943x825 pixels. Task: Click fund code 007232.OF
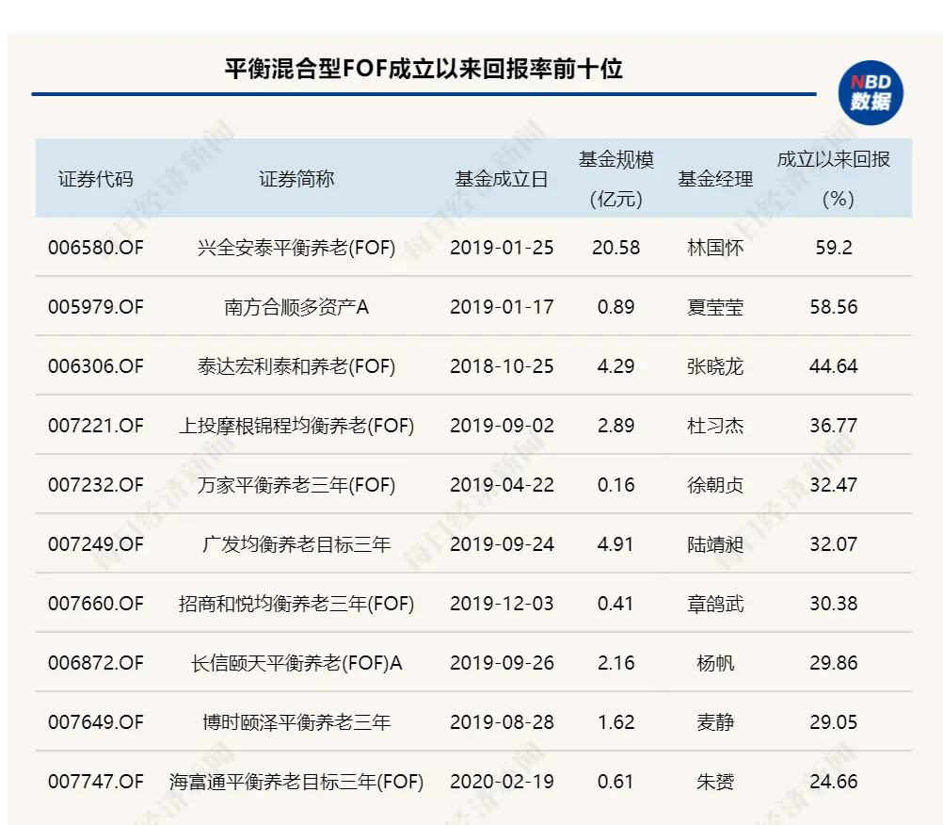click(x=96, y=485)
